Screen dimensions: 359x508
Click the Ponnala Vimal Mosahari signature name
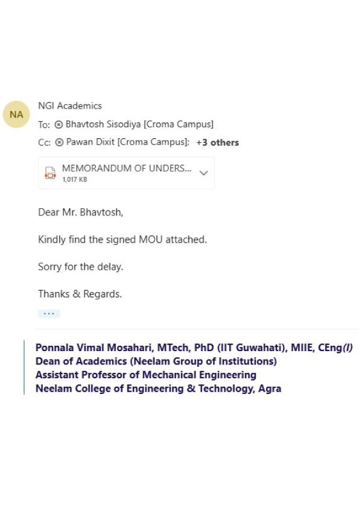[x=194, y=348]
